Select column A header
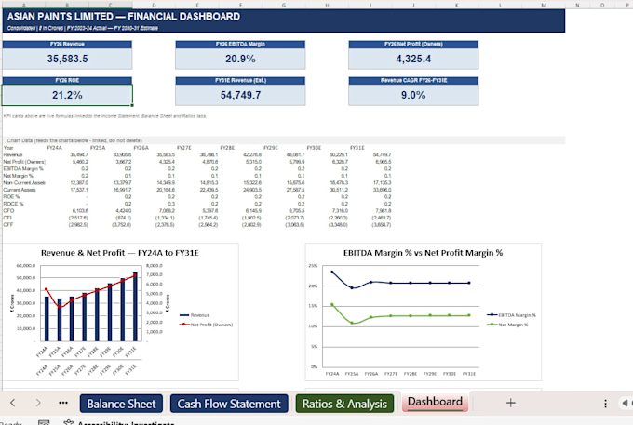The height and width of the screenshot is (425, 633). pos(24,5)
